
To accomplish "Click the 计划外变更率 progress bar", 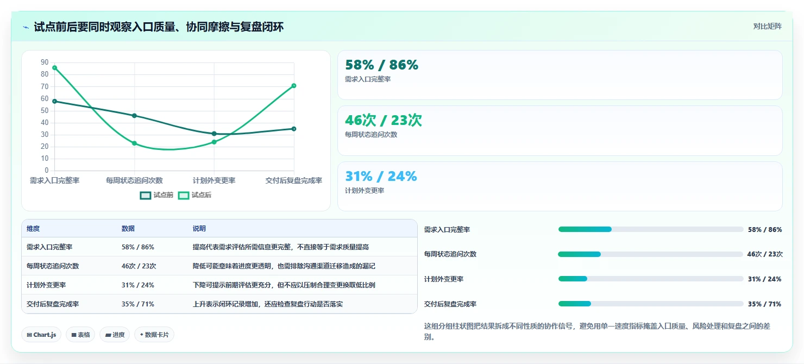I will (651, 279).
